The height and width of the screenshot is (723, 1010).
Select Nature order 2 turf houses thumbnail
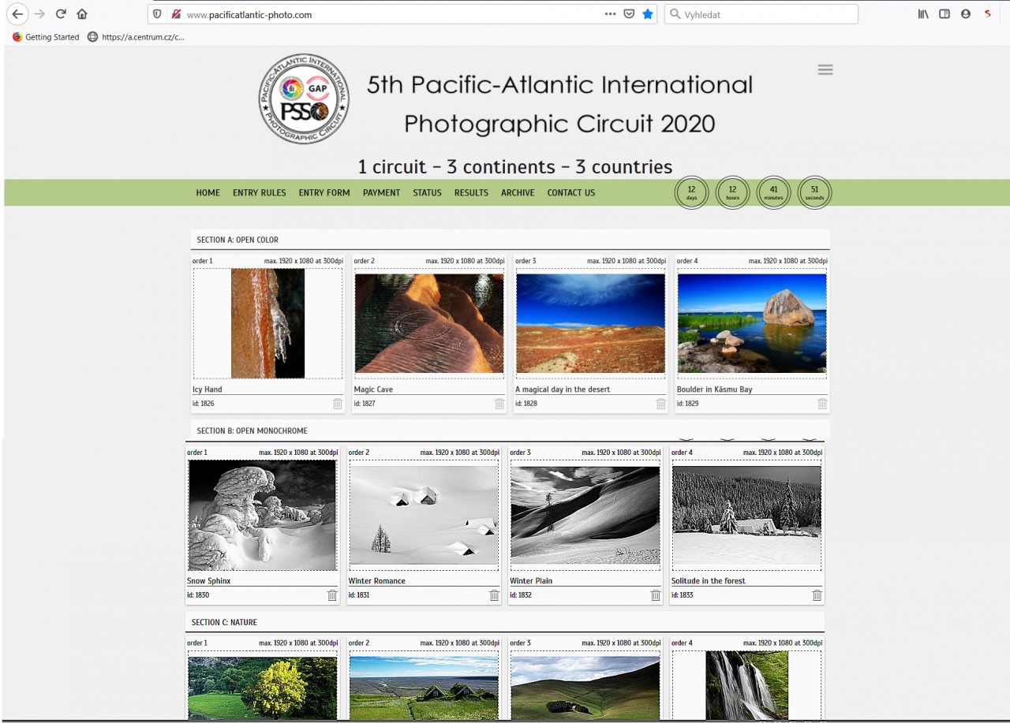click(x=424, y=688)
